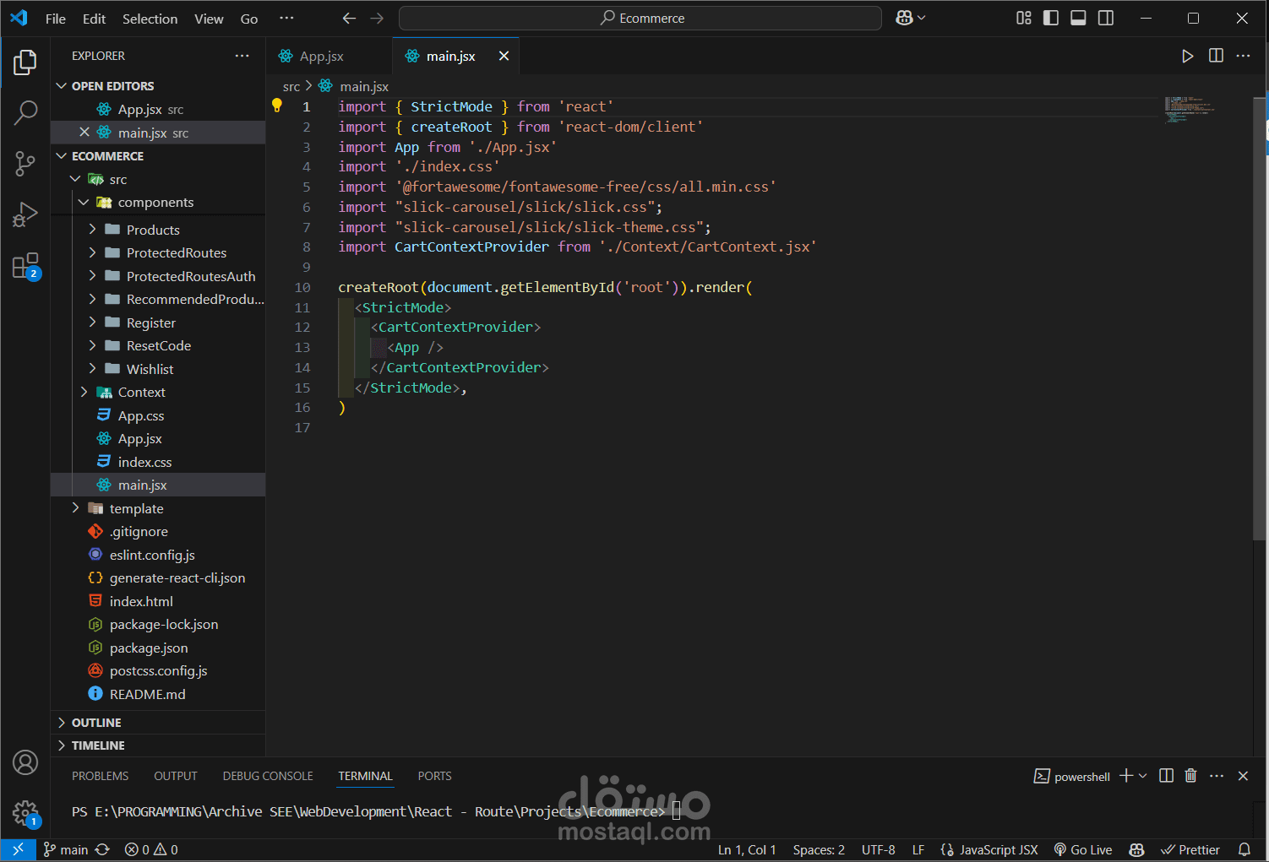1269x862 pixels.
Task: Open Source Control view
Action: (x=25, y=163)
